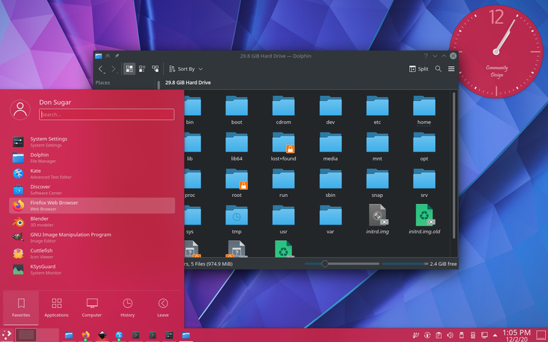Click the srv folder label
This screenshot has width=548, height=342.
pyautogui.click(x=424, y=195)
